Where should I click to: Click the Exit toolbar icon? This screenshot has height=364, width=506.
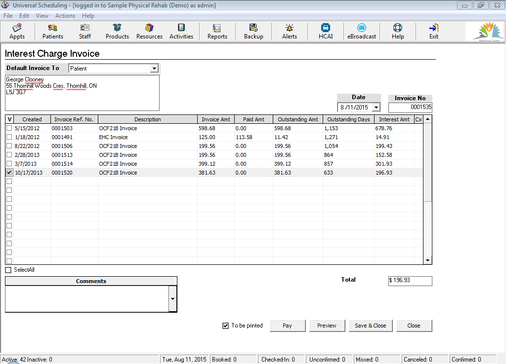pyautogui.click(x=434, y=31)
